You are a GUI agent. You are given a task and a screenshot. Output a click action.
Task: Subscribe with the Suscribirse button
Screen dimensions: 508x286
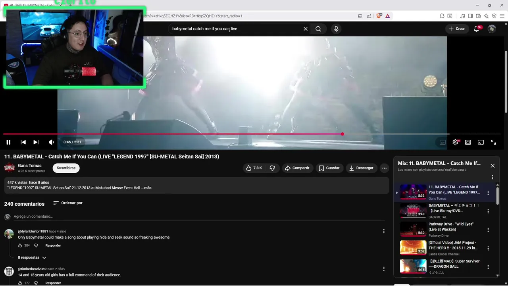(66, 168)
